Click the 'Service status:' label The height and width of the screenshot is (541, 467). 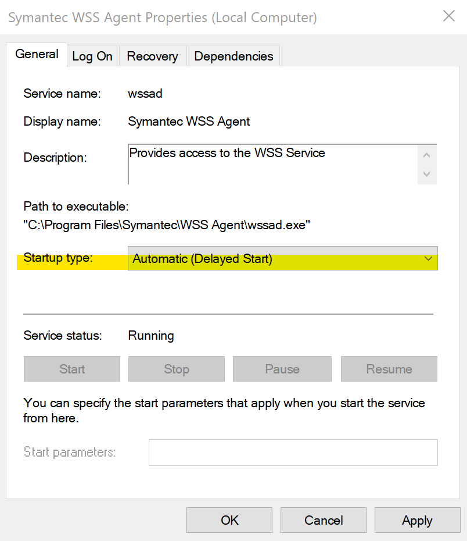[63, 336]
